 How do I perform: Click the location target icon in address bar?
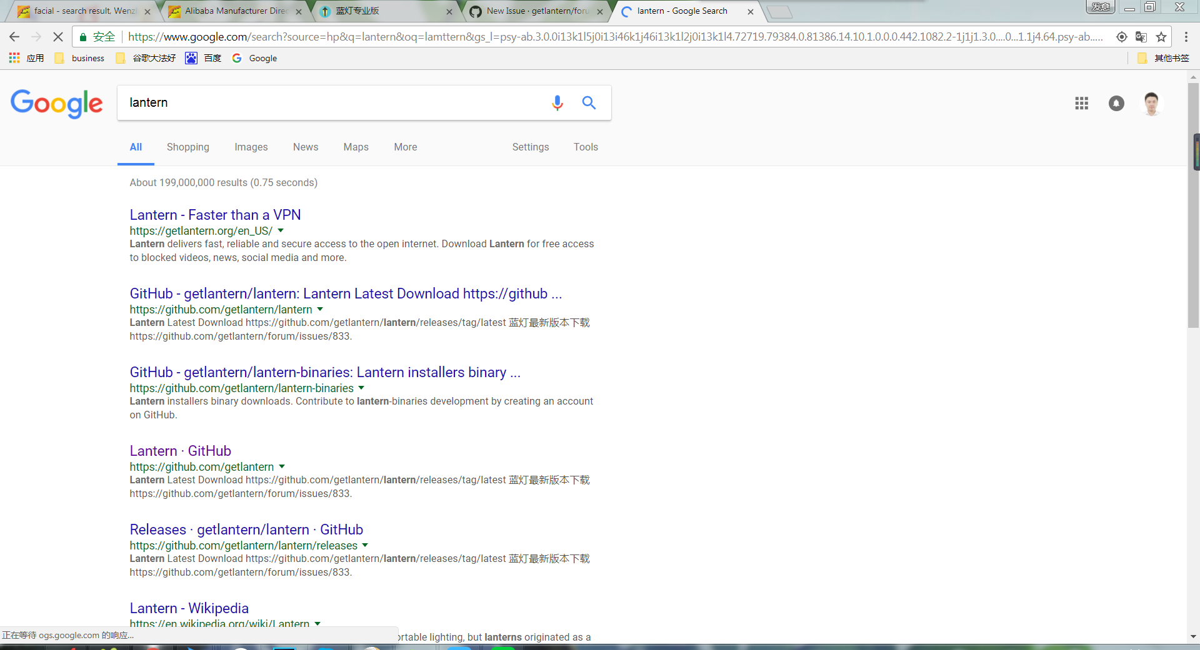(x=1122, y=37)
